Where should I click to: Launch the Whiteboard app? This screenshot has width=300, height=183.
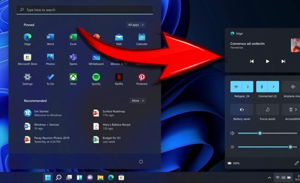tap(96, 59)
